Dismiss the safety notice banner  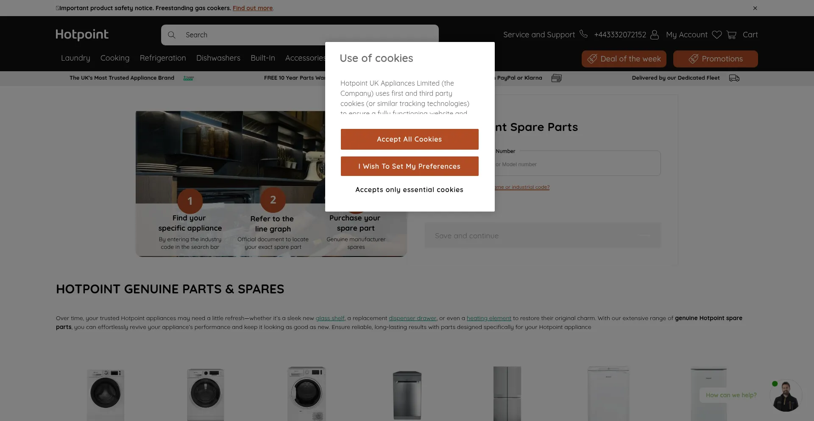point(755,8)
